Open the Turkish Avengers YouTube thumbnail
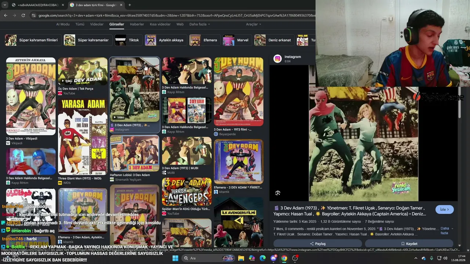The image size is (470, 264). point(187,191)
